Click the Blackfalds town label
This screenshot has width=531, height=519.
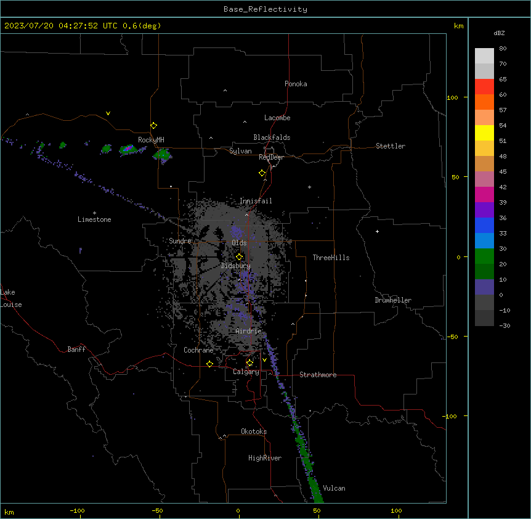pos(272,137)
